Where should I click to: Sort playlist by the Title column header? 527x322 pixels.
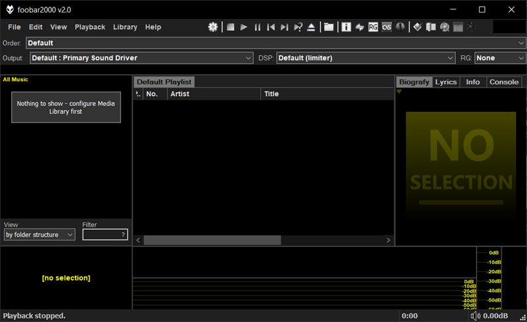click(x=327, y=94)
